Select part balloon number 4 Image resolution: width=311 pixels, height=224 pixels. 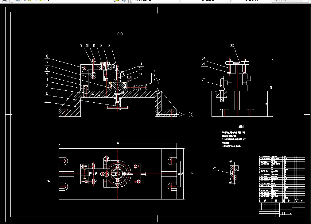coord(47,80)
